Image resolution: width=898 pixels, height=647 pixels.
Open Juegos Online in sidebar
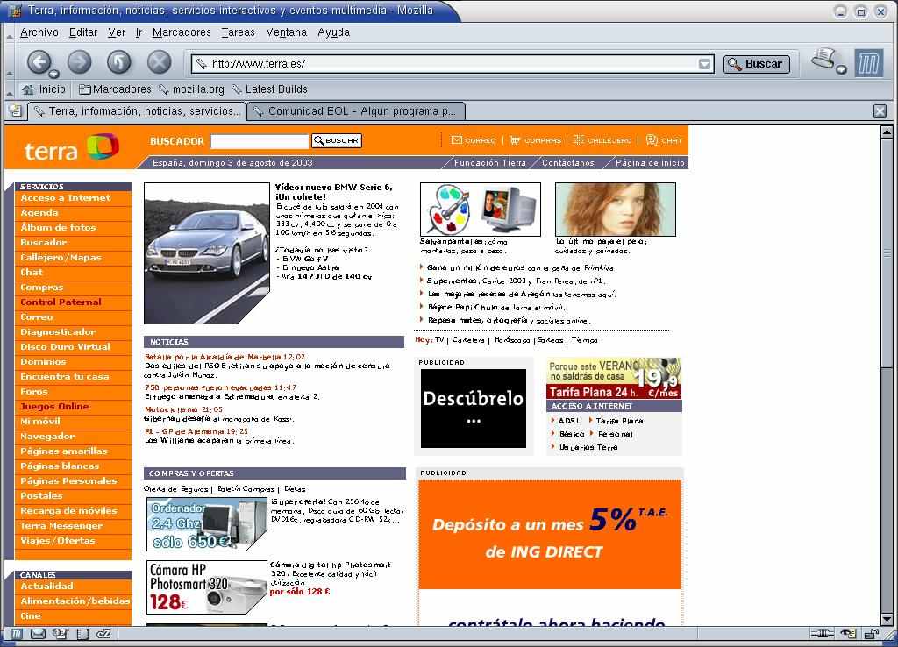point(54,407)
